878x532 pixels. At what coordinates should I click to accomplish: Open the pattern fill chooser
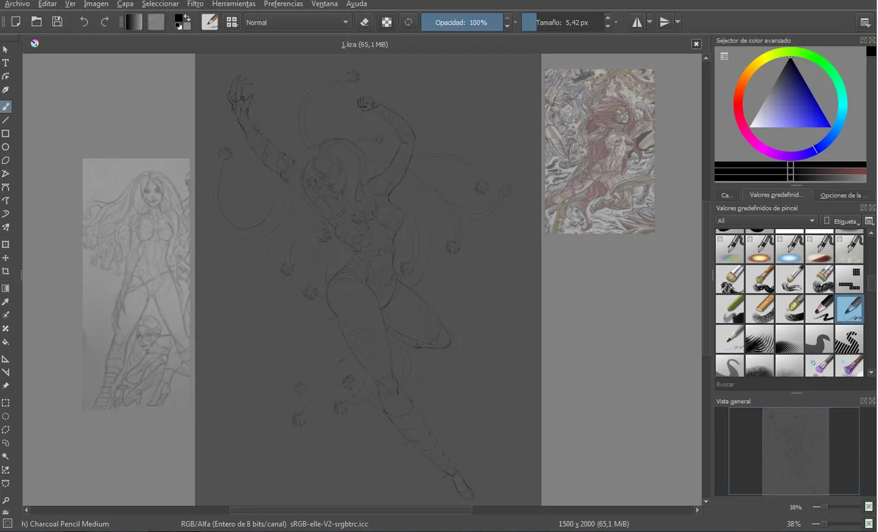point(156,22)
